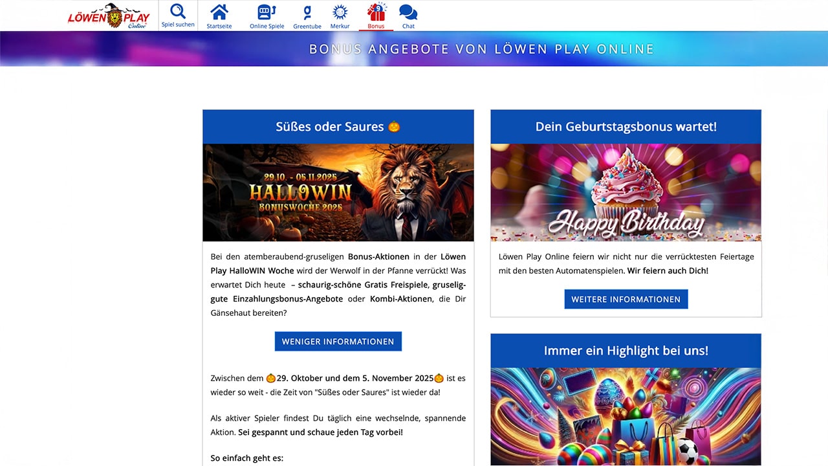The width and height of the screenshot is (828, 466).
Task: Click the Süßes oder Saures header
Action: pos(338,127)
